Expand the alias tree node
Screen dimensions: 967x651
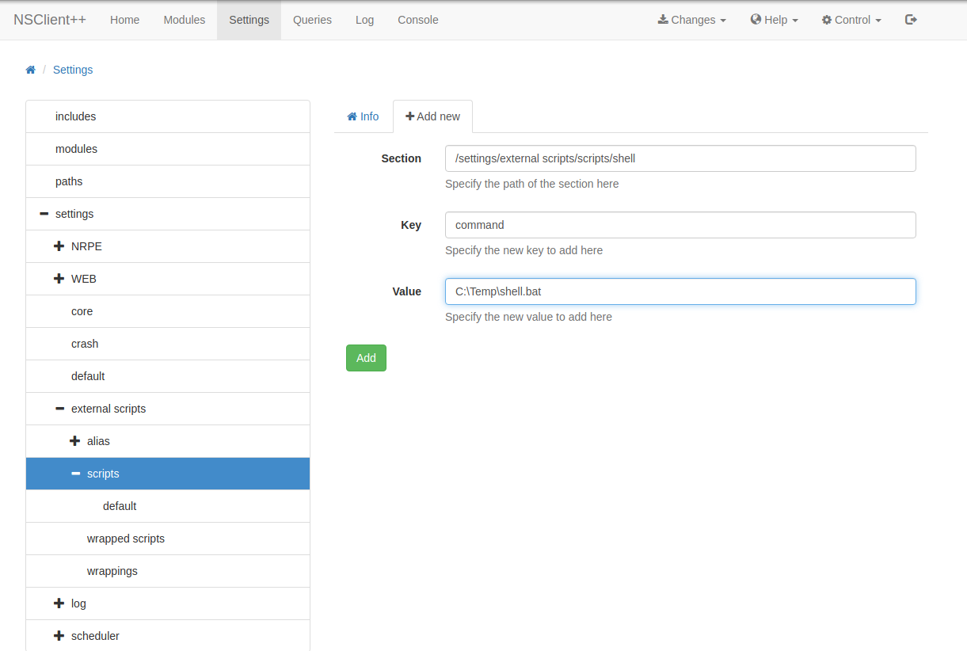pos(75,441)
